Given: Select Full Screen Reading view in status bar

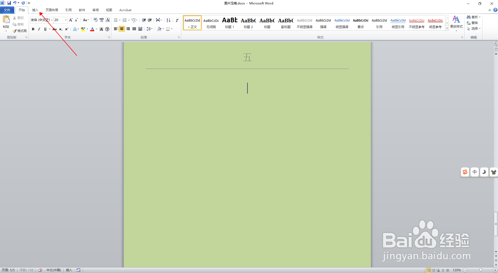Looking at the screenshot, I should coord(433,270).
